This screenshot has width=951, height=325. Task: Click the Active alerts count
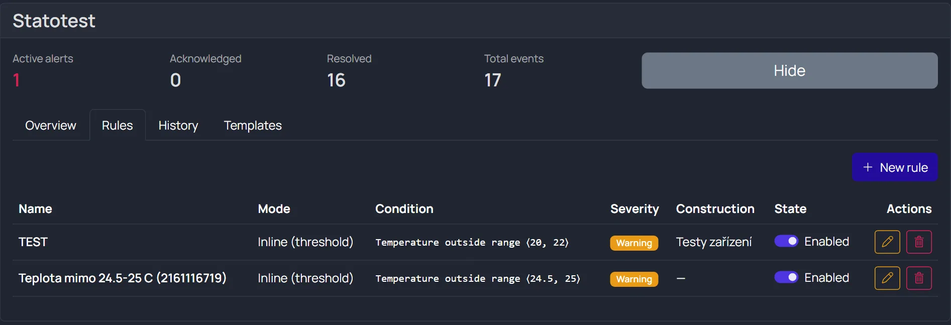[17, 80]
